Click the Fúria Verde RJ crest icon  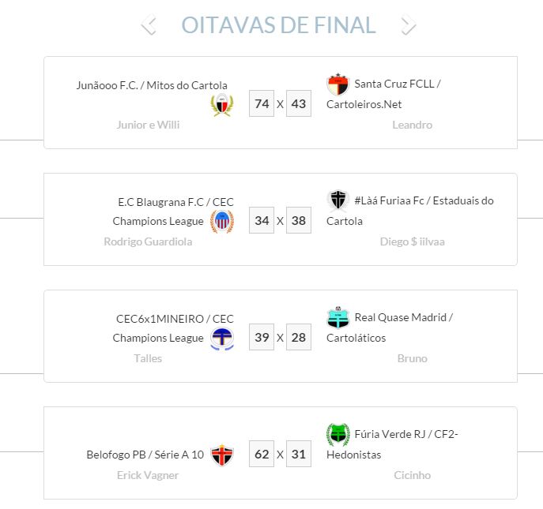point(337,434)
